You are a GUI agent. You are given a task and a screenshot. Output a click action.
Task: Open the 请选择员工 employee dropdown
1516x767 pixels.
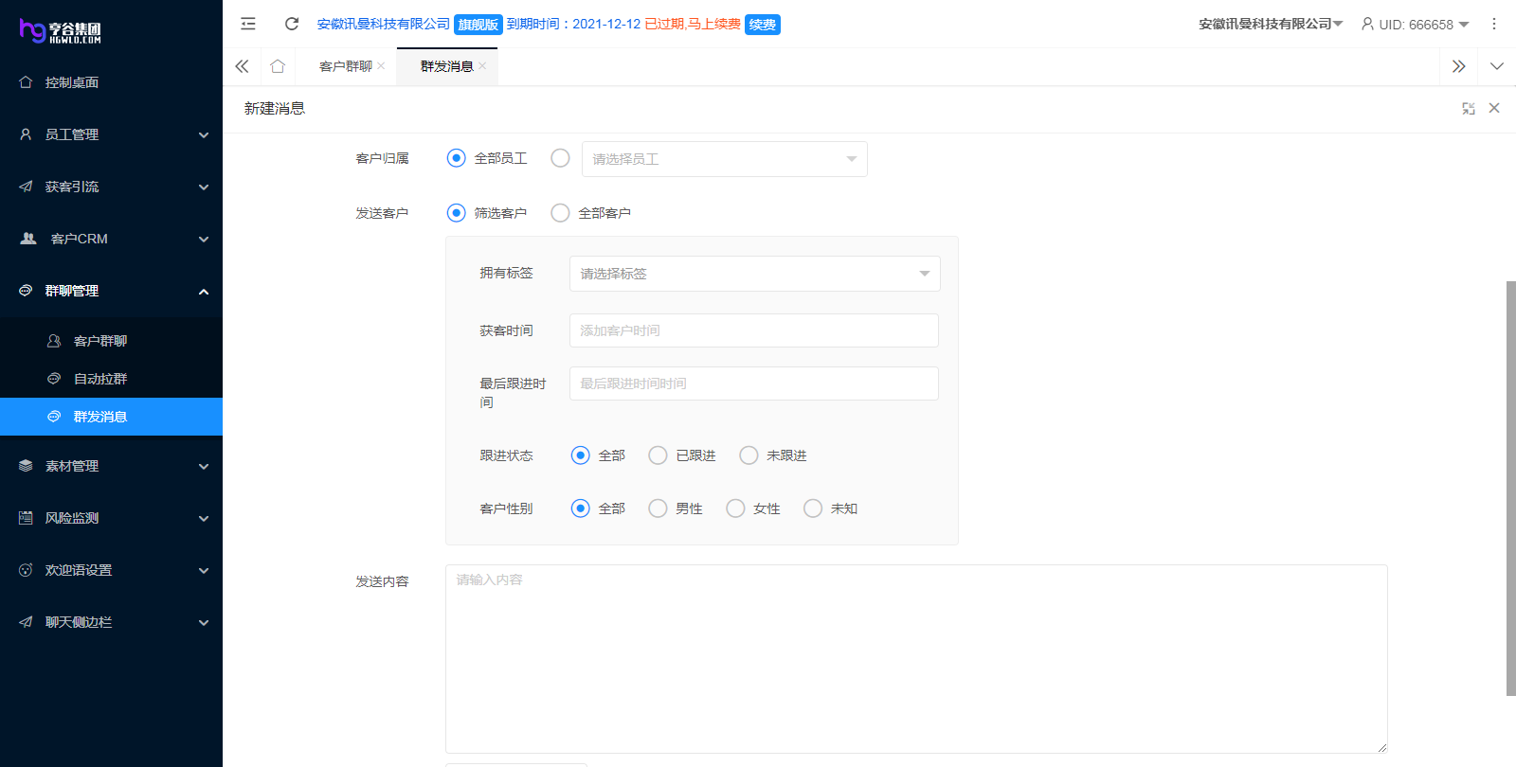click(x=724, y=159)
